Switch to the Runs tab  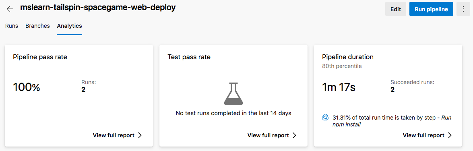click(12, 26)
